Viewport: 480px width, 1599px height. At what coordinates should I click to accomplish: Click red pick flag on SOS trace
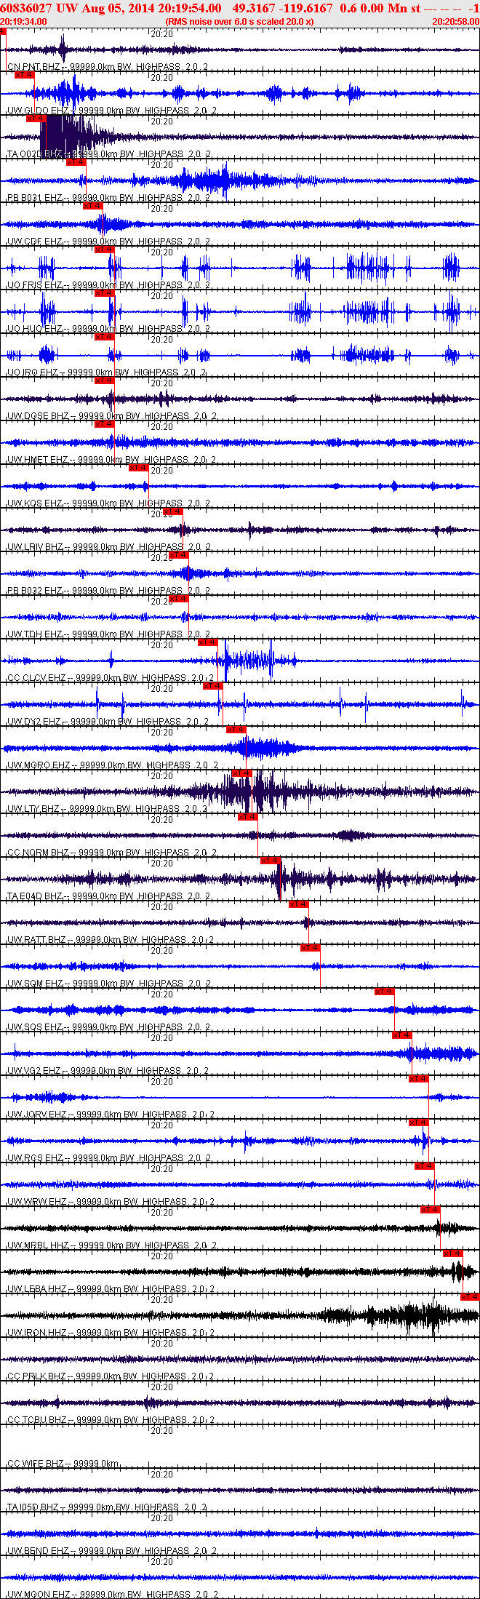(x=385, y=992)
